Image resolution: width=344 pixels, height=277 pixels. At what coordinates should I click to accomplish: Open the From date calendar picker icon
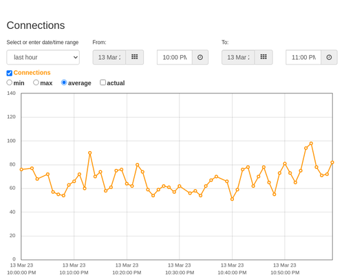pyautogui.click(x=135, y=57)
